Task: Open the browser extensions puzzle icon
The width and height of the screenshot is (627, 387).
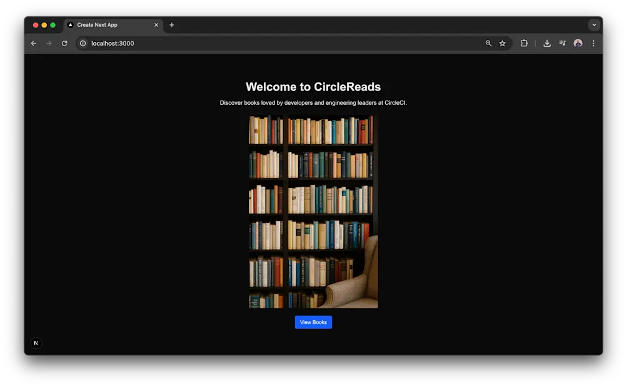Action: pyautogui.click(x=524, y=43)
